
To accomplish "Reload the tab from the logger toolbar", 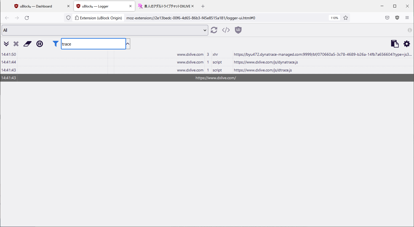I will coord(214,30).
